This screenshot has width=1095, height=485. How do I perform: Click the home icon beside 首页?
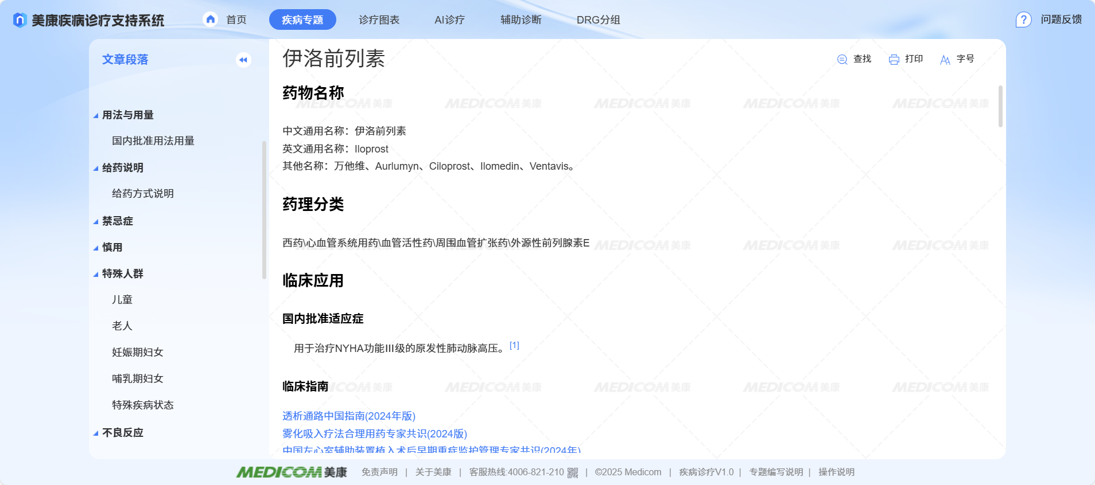pos(211,19)
